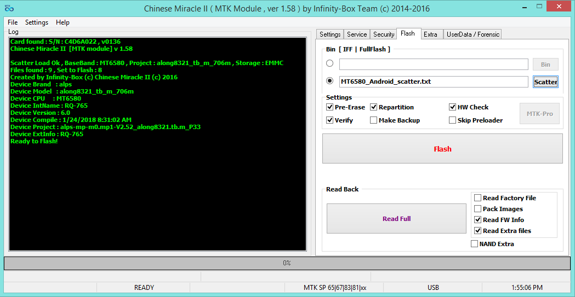Enable the Read Factory File checkbox
The width and height of the screenshot is (575, 297).
coord(477,198)
